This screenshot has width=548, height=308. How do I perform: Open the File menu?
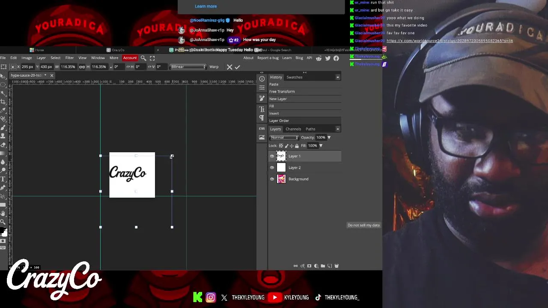pyautogui.click(x=3, y=58)
